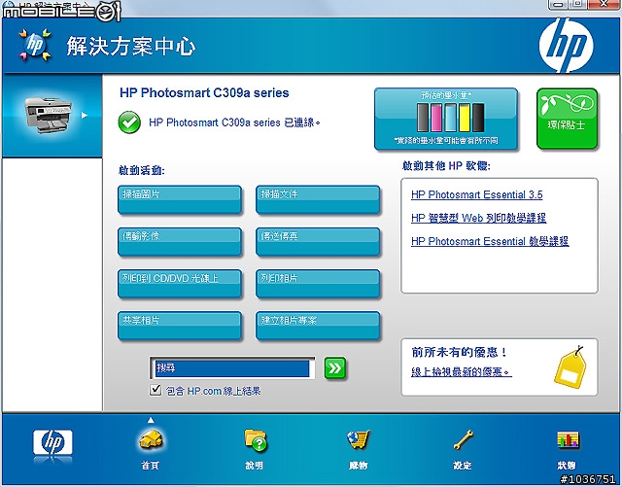Screen dimensions: 622x487
Task: Click the 建立相片專案 button
Action: point(318,326)
